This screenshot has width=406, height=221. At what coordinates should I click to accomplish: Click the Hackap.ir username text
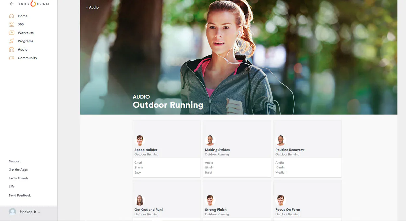click(28, 212)
